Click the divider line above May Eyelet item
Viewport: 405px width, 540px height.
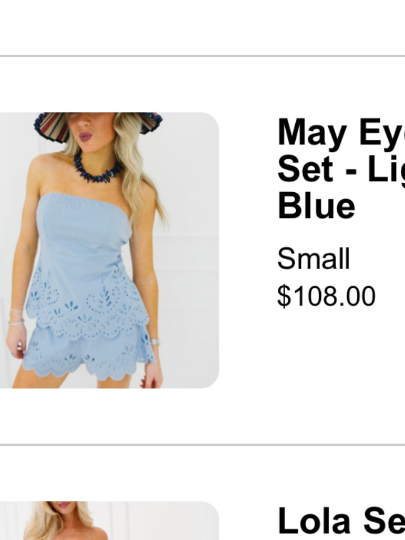(x=203, y=56)
